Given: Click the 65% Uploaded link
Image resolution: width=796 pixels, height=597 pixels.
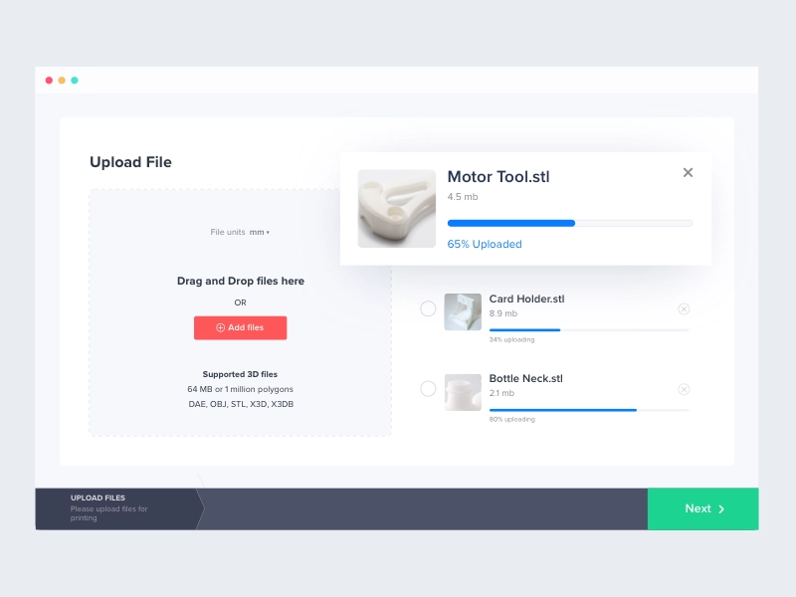Looking at the screenshot, I should (x=485, y=244).
